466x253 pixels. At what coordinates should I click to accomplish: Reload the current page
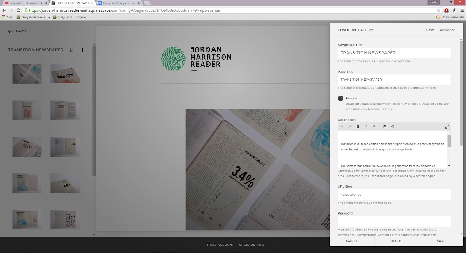18,10
